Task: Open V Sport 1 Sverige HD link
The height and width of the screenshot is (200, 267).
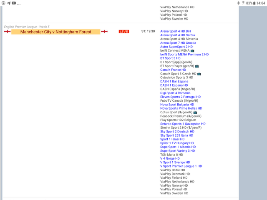Action: tap(175, 162)
